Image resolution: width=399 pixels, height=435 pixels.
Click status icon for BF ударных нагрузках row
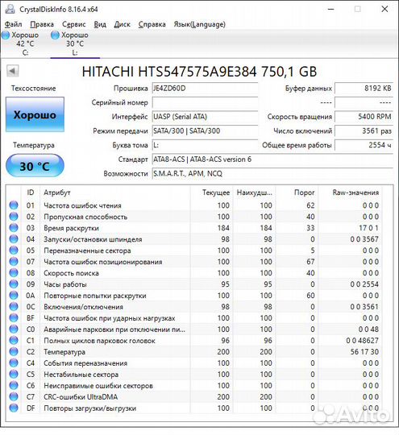point(14,318)
